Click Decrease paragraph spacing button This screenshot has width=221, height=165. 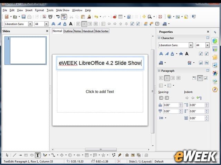click(x=167, y=98)
